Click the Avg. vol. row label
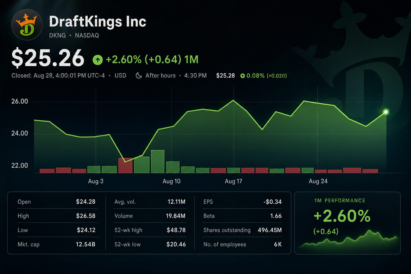 [x=125, y=202]
